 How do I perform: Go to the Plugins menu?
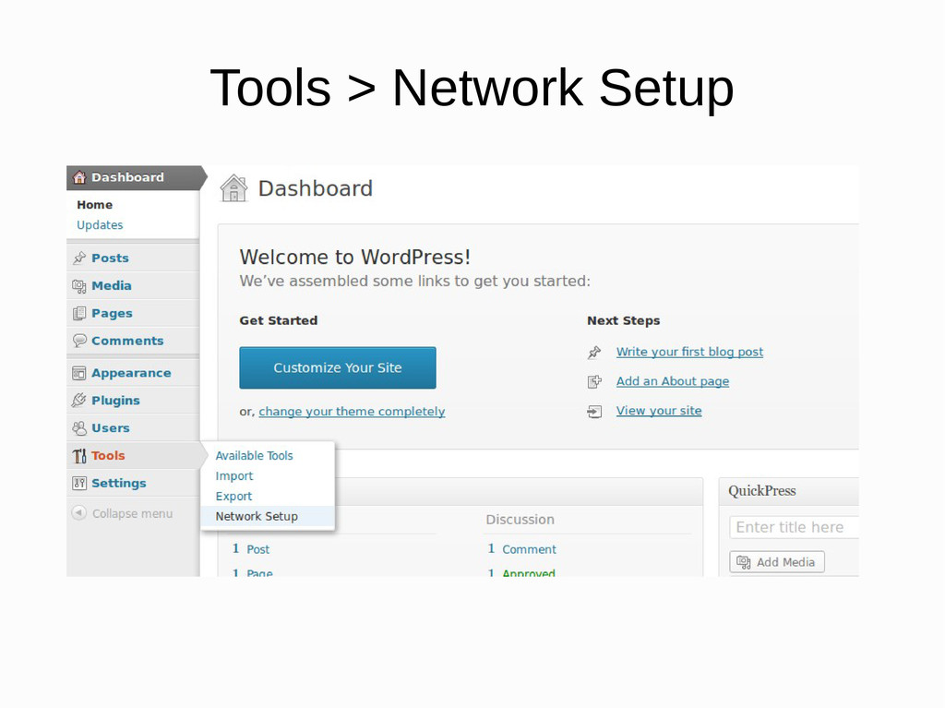coord(115,401)
